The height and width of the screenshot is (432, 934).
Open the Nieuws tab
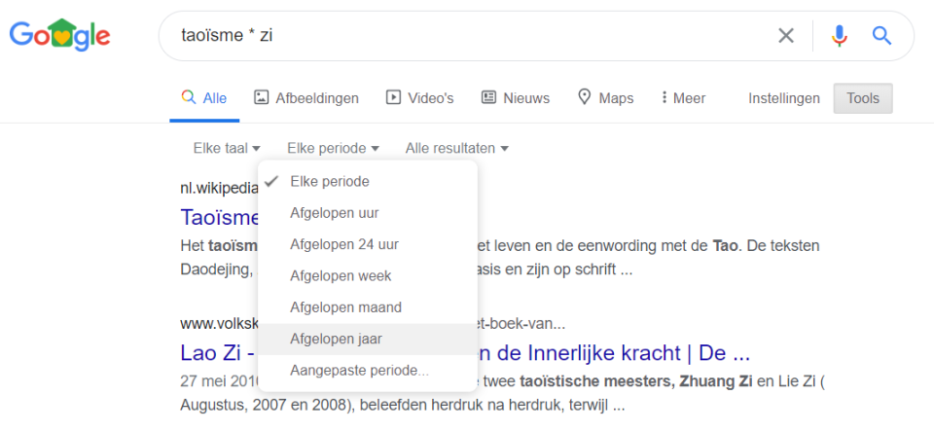[x=516, y=98]
